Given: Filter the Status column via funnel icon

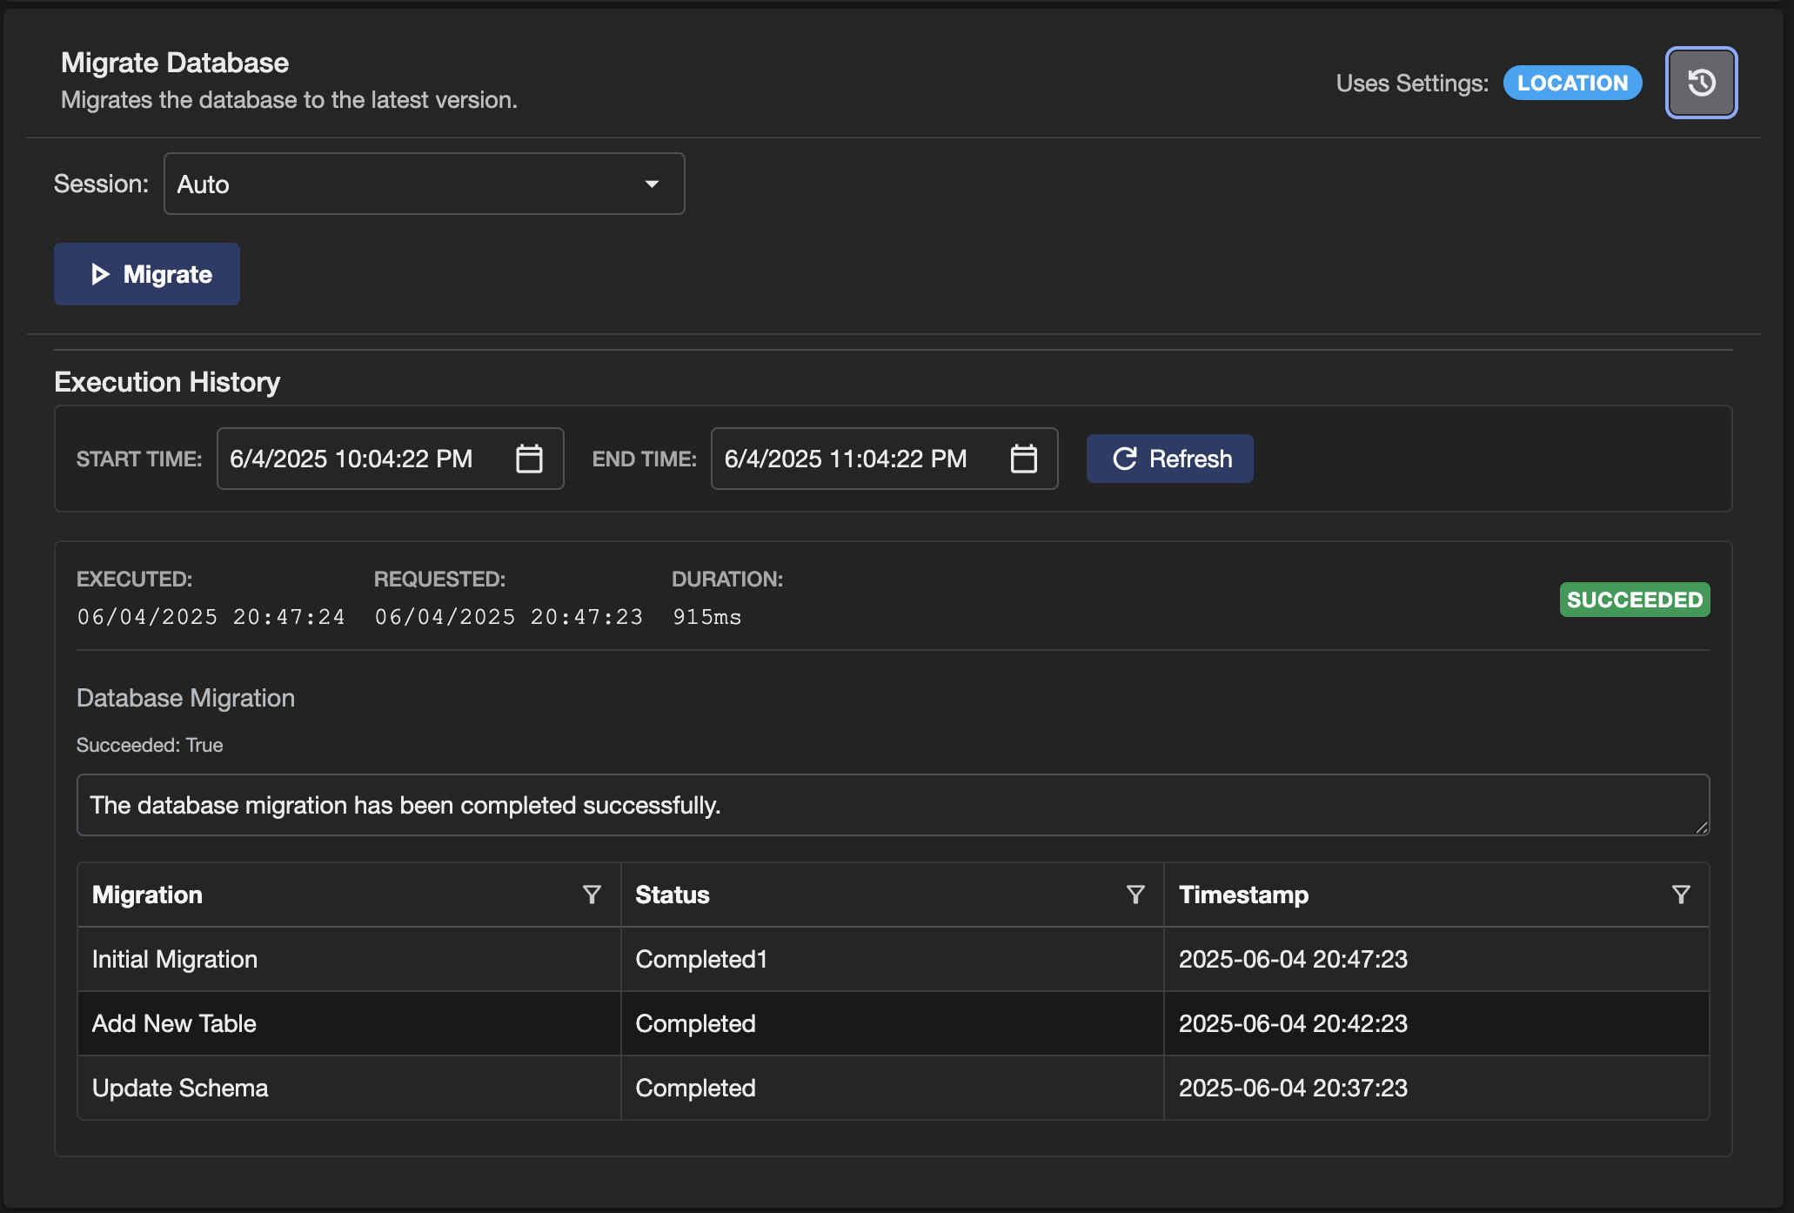Looking at the screenshot, I should pyautogui.click(x=1135, y=895).
